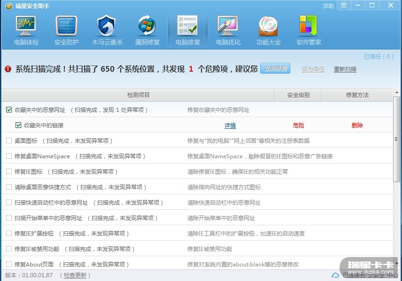This screenshot has height=281, width=402.
Task: Open the 漏洞修复 Windows icon
Action: pos(147,26)
